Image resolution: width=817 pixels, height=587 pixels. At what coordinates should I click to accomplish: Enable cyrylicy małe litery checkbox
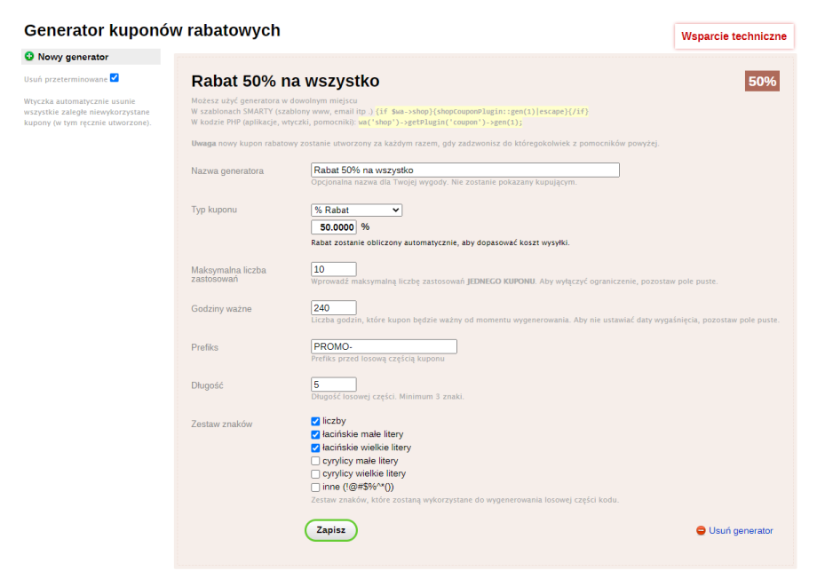pos(315,461)
